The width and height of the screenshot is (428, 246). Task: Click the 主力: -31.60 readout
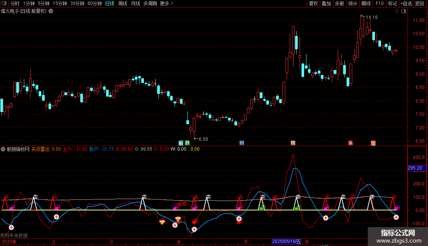(75, 149)
